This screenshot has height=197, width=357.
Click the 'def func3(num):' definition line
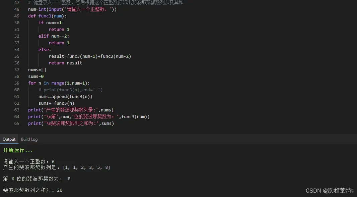pyautogui.click(x=47, y=16)
